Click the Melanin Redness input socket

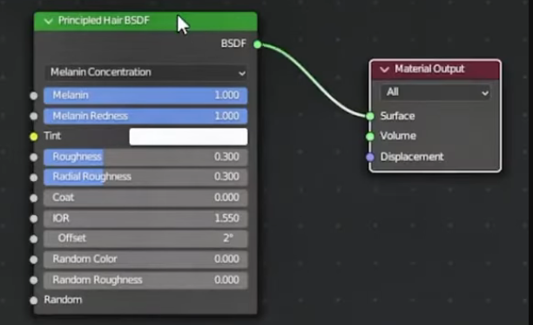[34, 116]
